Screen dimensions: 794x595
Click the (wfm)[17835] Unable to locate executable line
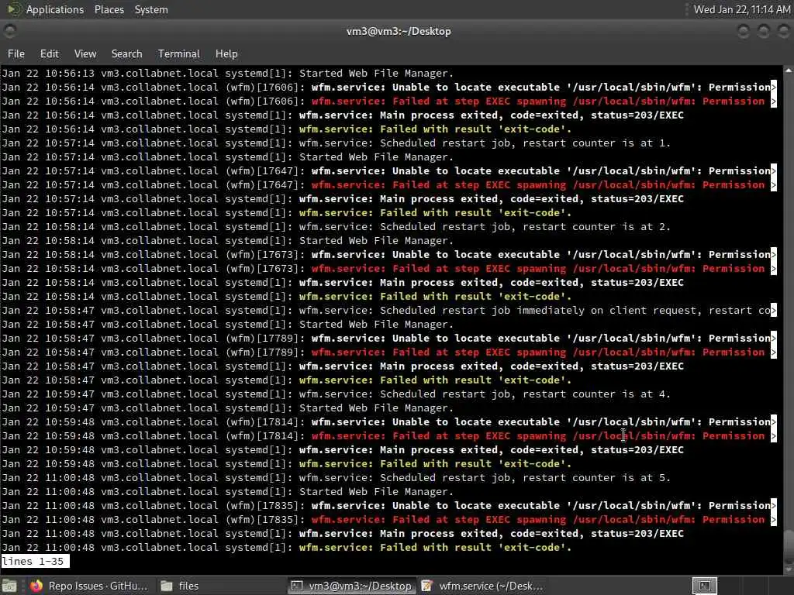click(x=388, y=506)
